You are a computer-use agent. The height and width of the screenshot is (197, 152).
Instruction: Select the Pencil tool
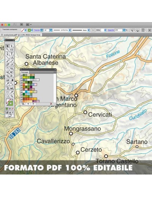coord(11,61)
